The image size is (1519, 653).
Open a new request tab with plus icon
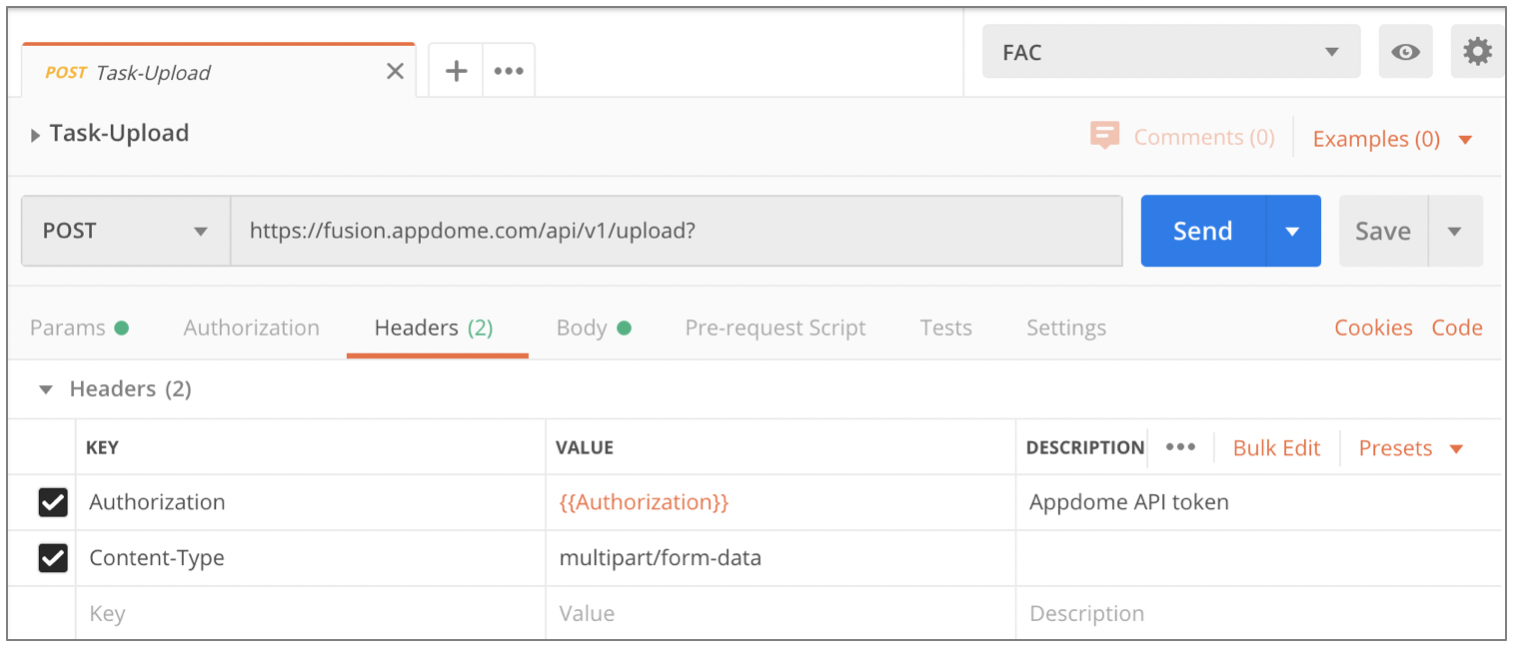click(456, 71)
